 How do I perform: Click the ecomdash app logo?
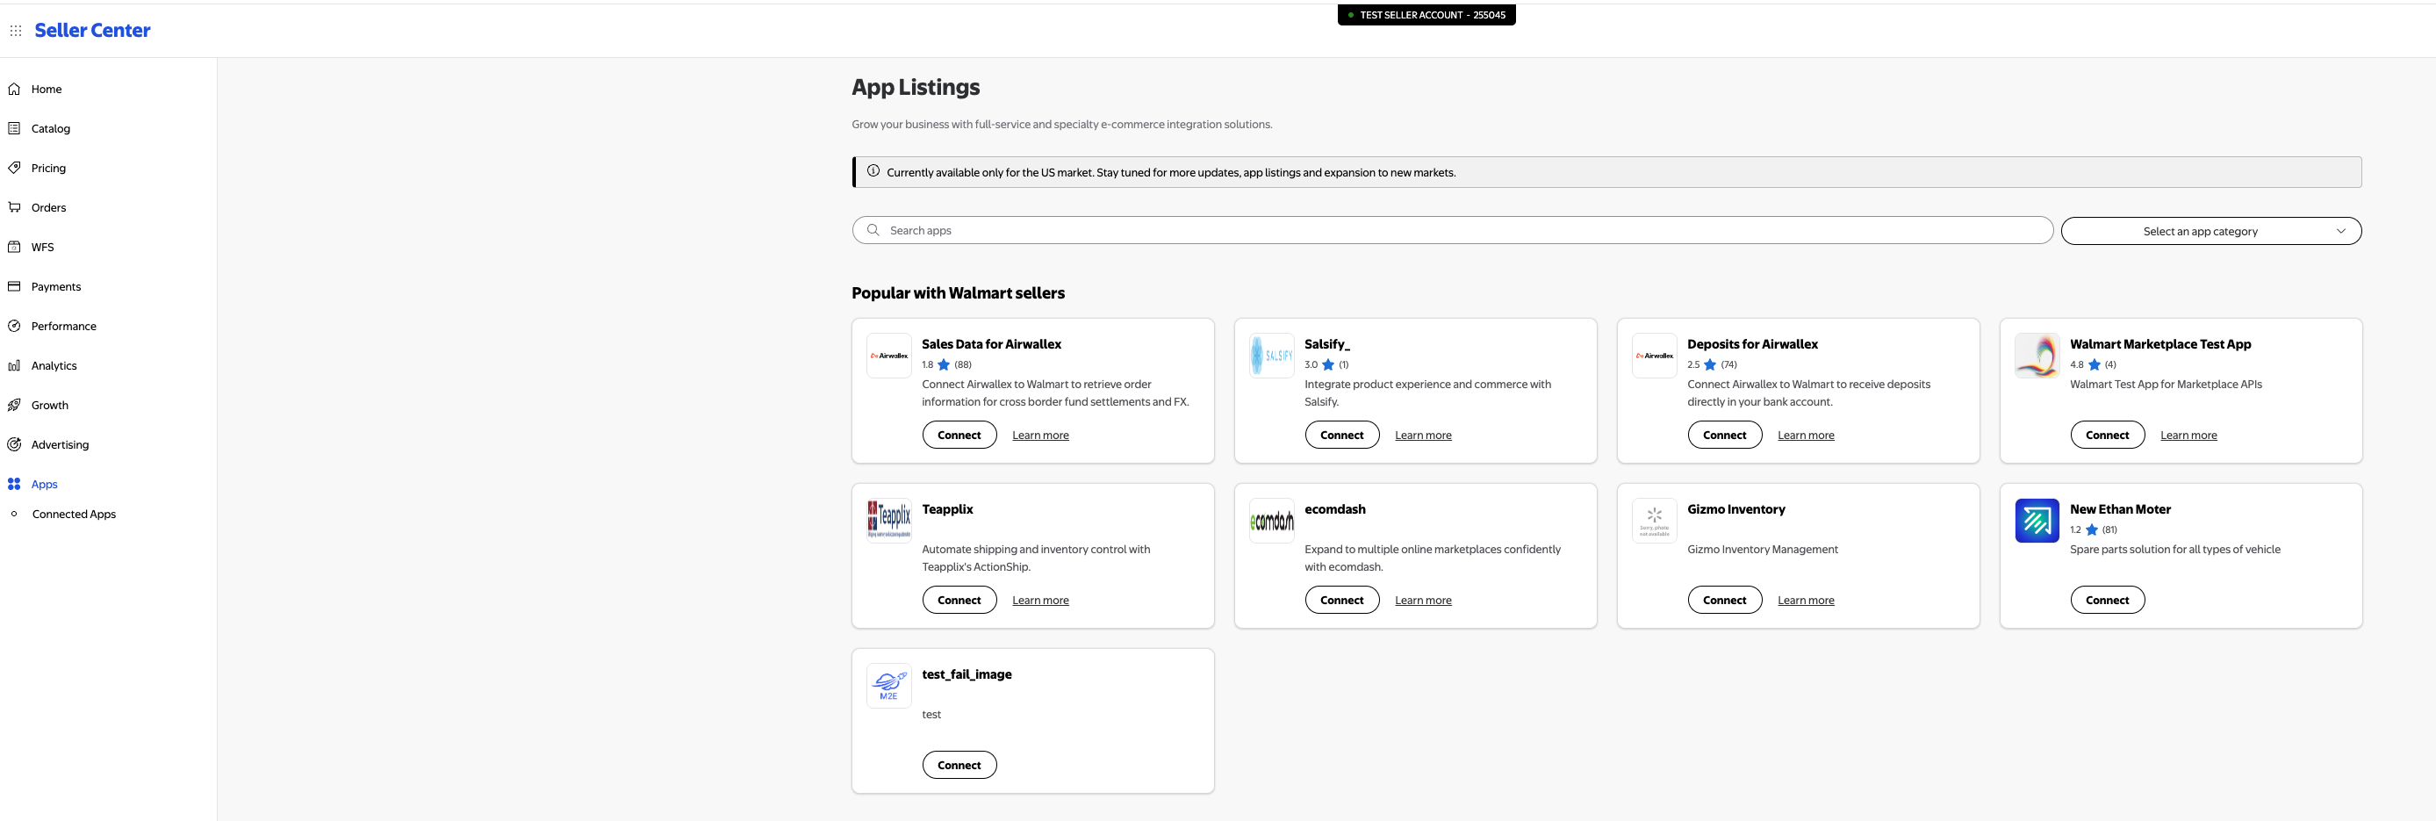coord(1272,520)
